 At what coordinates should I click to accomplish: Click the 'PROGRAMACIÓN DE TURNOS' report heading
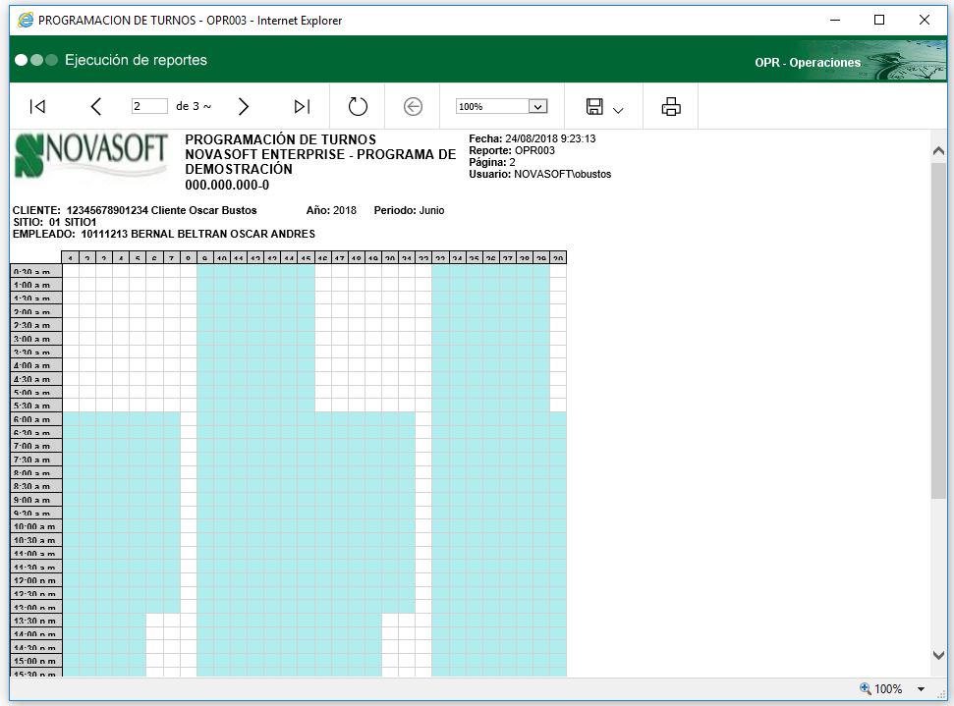point(280,139)
